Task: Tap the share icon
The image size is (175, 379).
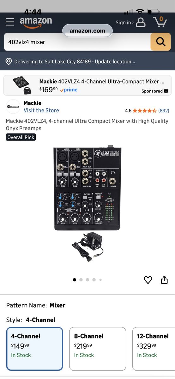Action: coord(164,280)
